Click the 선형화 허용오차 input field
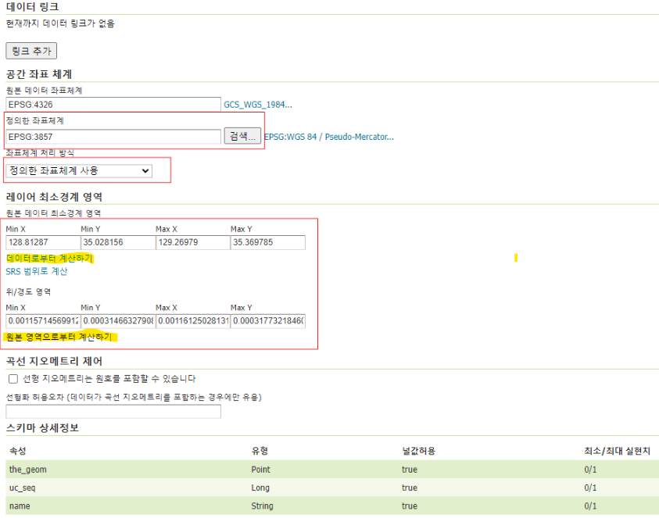The height and width of the screenshot is (518, 659). [x=113, y=411]
